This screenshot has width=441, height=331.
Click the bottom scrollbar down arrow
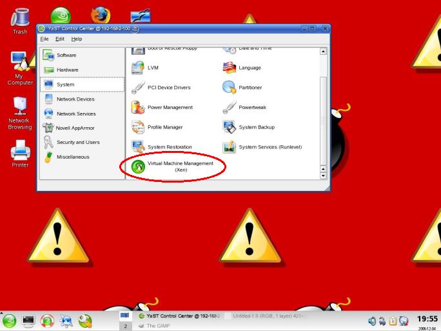point(323,176)
